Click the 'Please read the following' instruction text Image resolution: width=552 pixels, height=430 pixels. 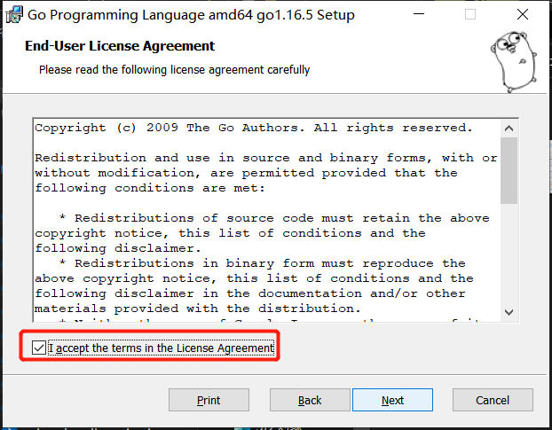pos(174,69)
